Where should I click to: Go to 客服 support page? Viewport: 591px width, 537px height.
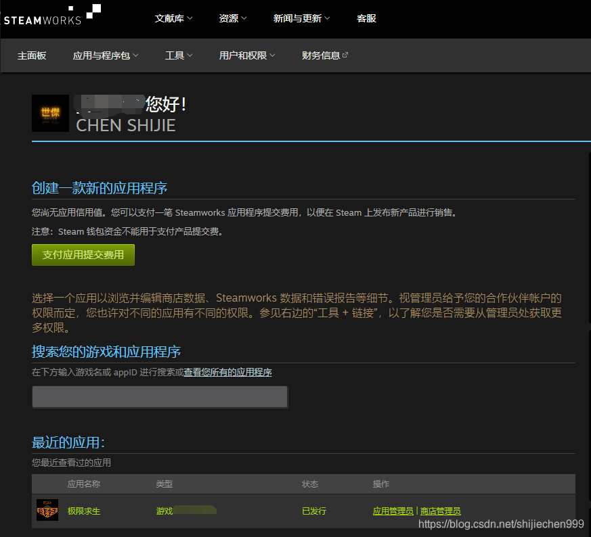click(x=366, y=18)
